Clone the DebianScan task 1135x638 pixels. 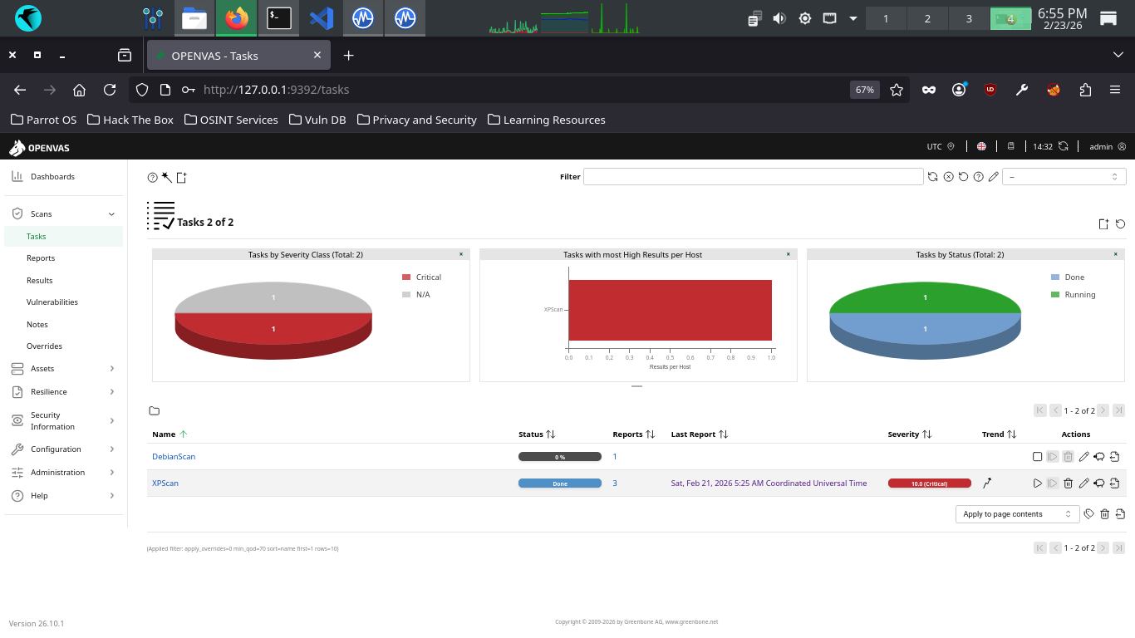pyautogui.click(x=1098, y=457)
